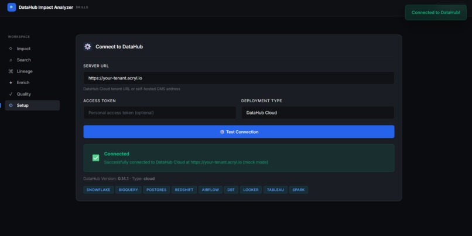Click the REDSHIFT platform tag
Screen dimensions: 472x236
coord(184,190)
